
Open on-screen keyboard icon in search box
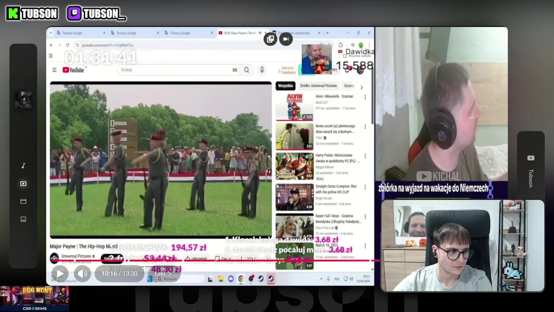click(235, 70)
